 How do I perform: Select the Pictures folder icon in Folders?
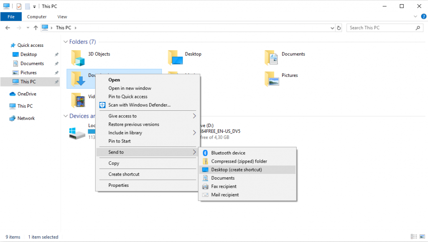[272, 79]
